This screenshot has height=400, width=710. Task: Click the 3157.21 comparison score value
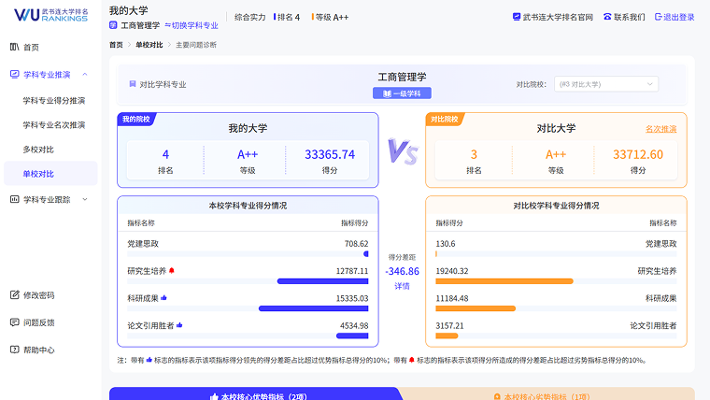[449, 325]
